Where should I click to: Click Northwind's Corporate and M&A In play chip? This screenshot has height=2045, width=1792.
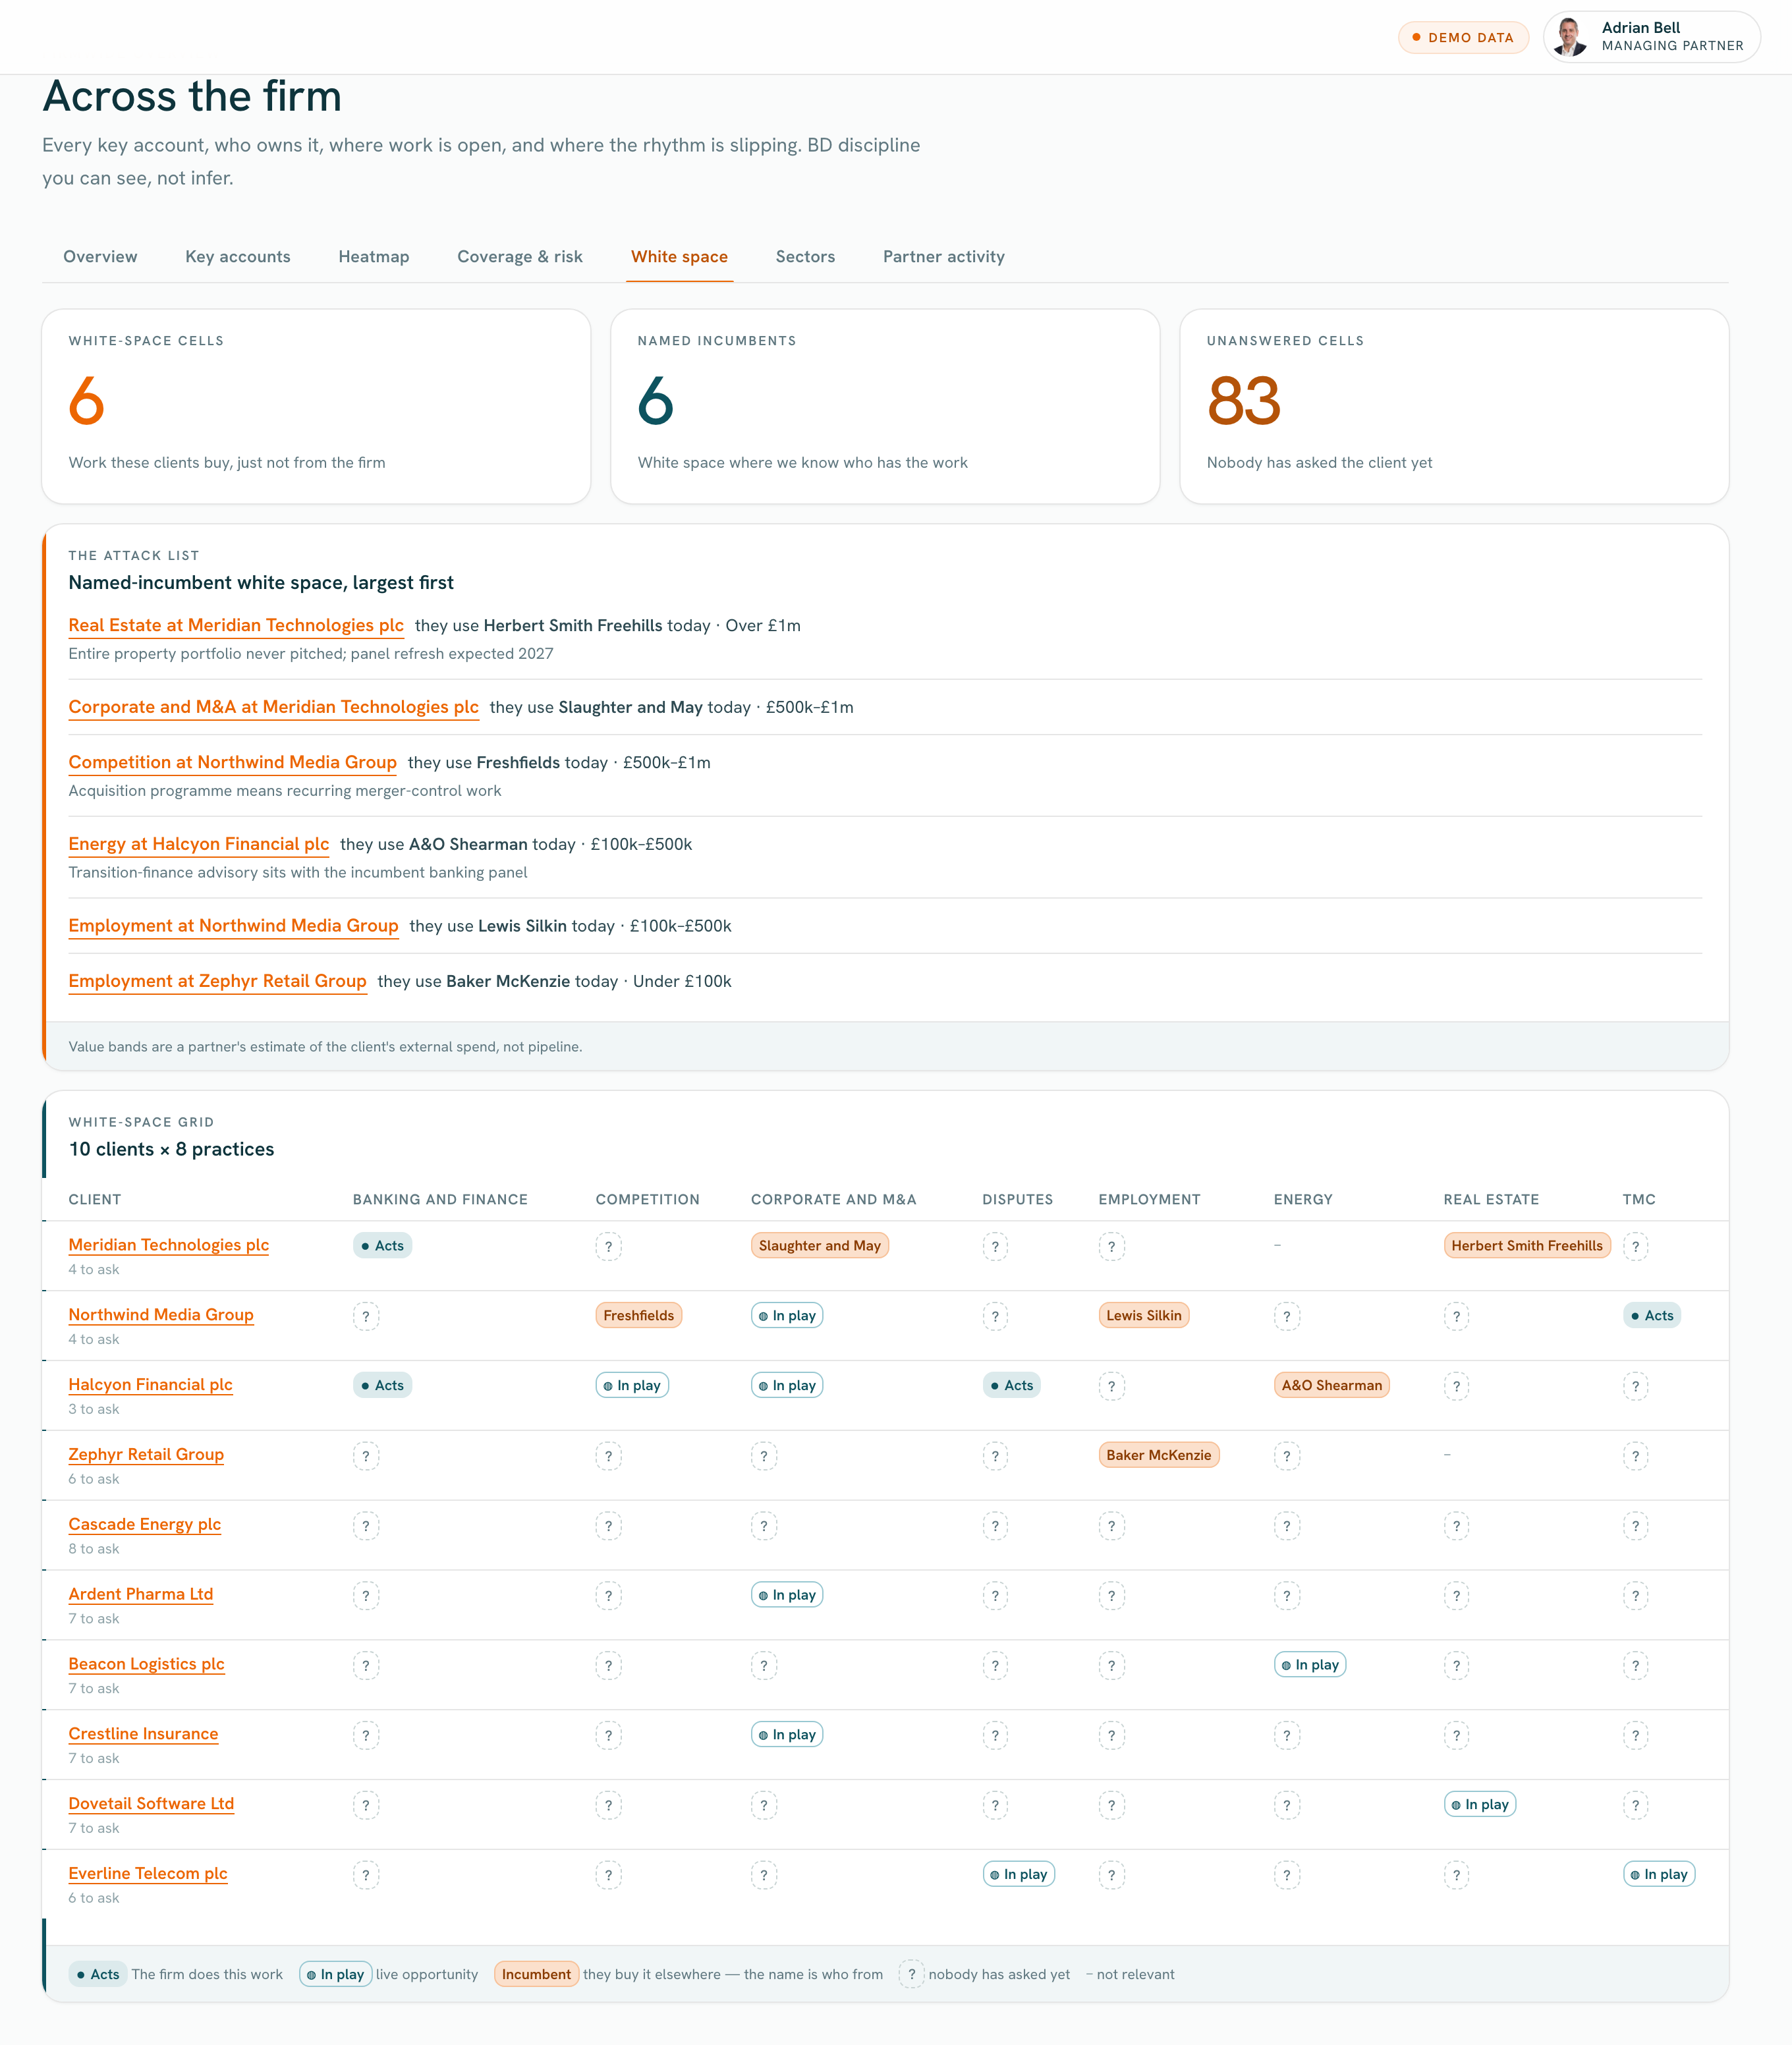(x=787, y=1316)
